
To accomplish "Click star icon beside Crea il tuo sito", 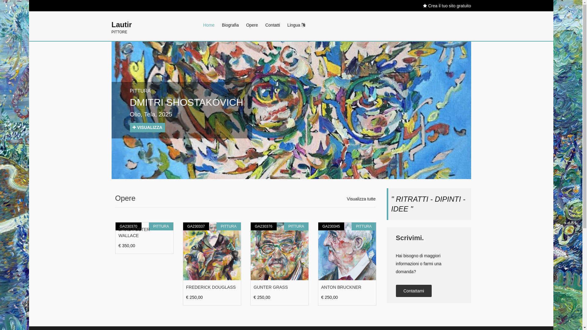I will [425, 6].
